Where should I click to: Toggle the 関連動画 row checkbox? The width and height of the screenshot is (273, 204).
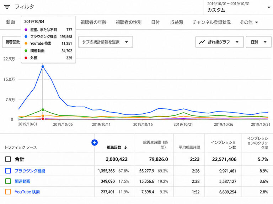[8, 181]
